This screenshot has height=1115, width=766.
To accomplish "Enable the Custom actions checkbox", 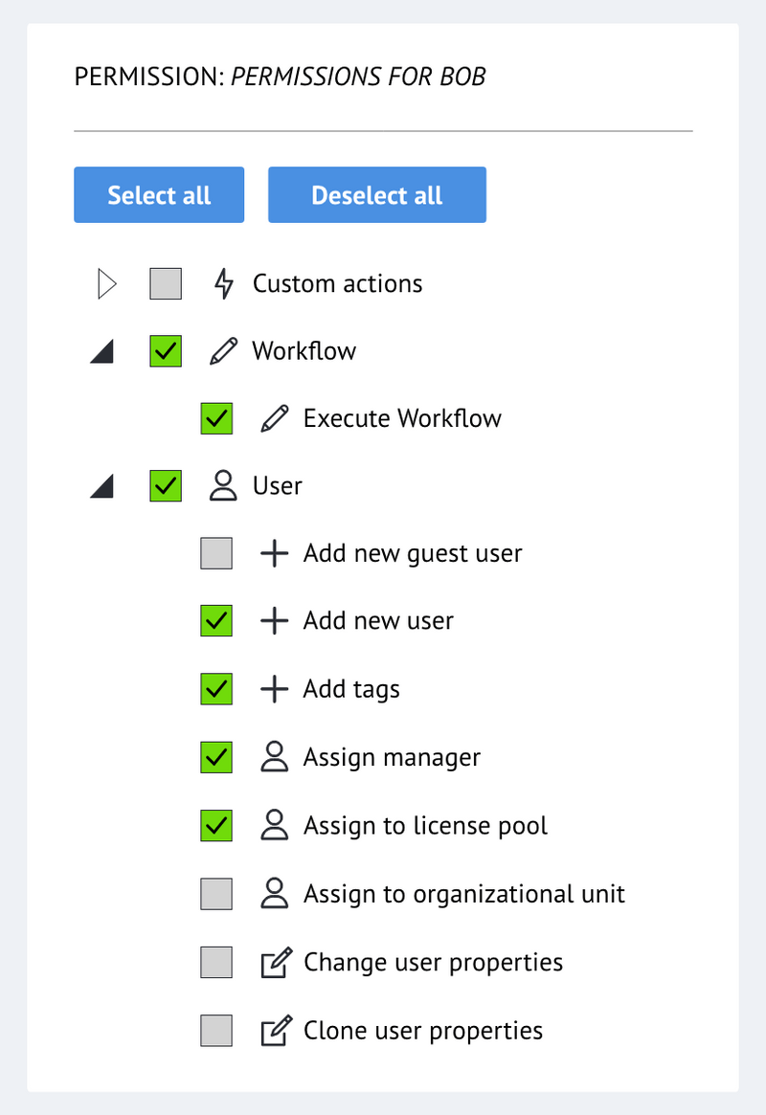I will [x=165, y=283].
